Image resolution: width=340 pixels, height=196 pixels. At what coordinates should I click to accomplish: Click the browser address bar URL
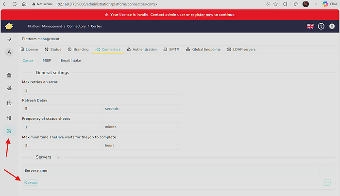tap(107, 4)
